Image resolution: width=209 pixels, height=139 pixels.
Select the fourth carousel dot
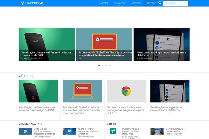110,65
